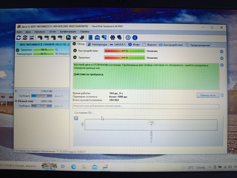237x178 pixels.
Task: Switch to the Журнал tab
Action: click(x=149, y=45)
